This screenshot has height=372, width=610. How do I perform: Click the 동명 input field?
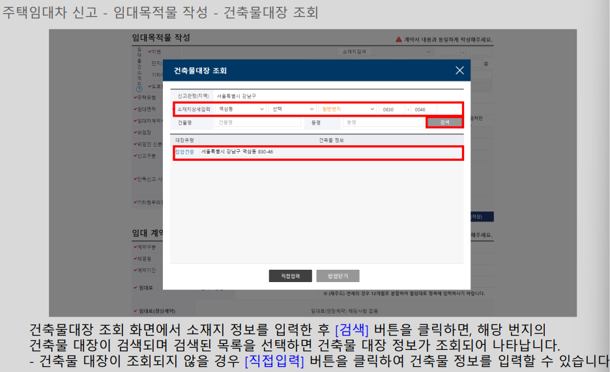(x=383, y=122)
